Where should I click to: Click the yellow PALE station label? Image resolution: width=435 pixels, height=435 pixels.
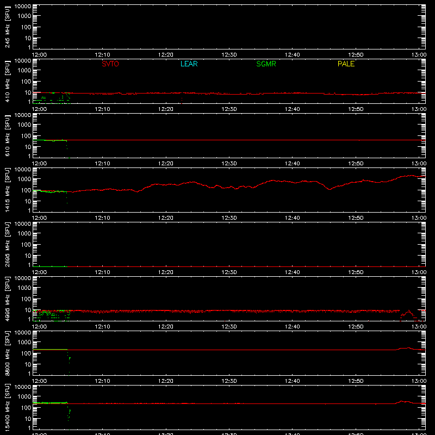point(346,64)
